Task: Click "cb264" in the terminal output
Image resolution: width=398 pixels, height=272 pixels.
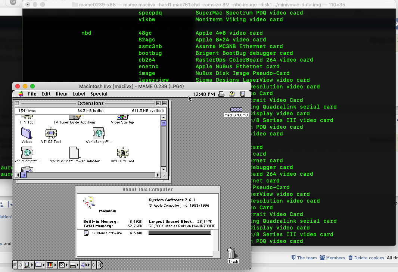Action: [147, 60]
